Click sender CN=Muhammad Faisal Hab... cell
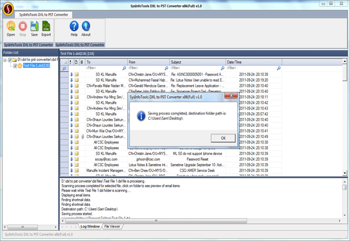Image resolution: width=350 pixels, height=241 pixels. point(148,80)
